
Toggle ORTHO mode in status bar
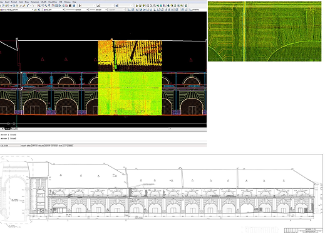coord(34,146)
